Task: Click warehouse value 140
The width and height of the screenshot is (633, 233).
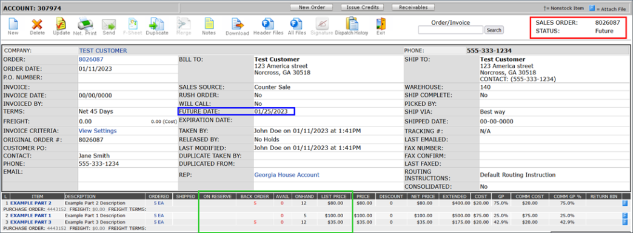Action: point(484,87)
